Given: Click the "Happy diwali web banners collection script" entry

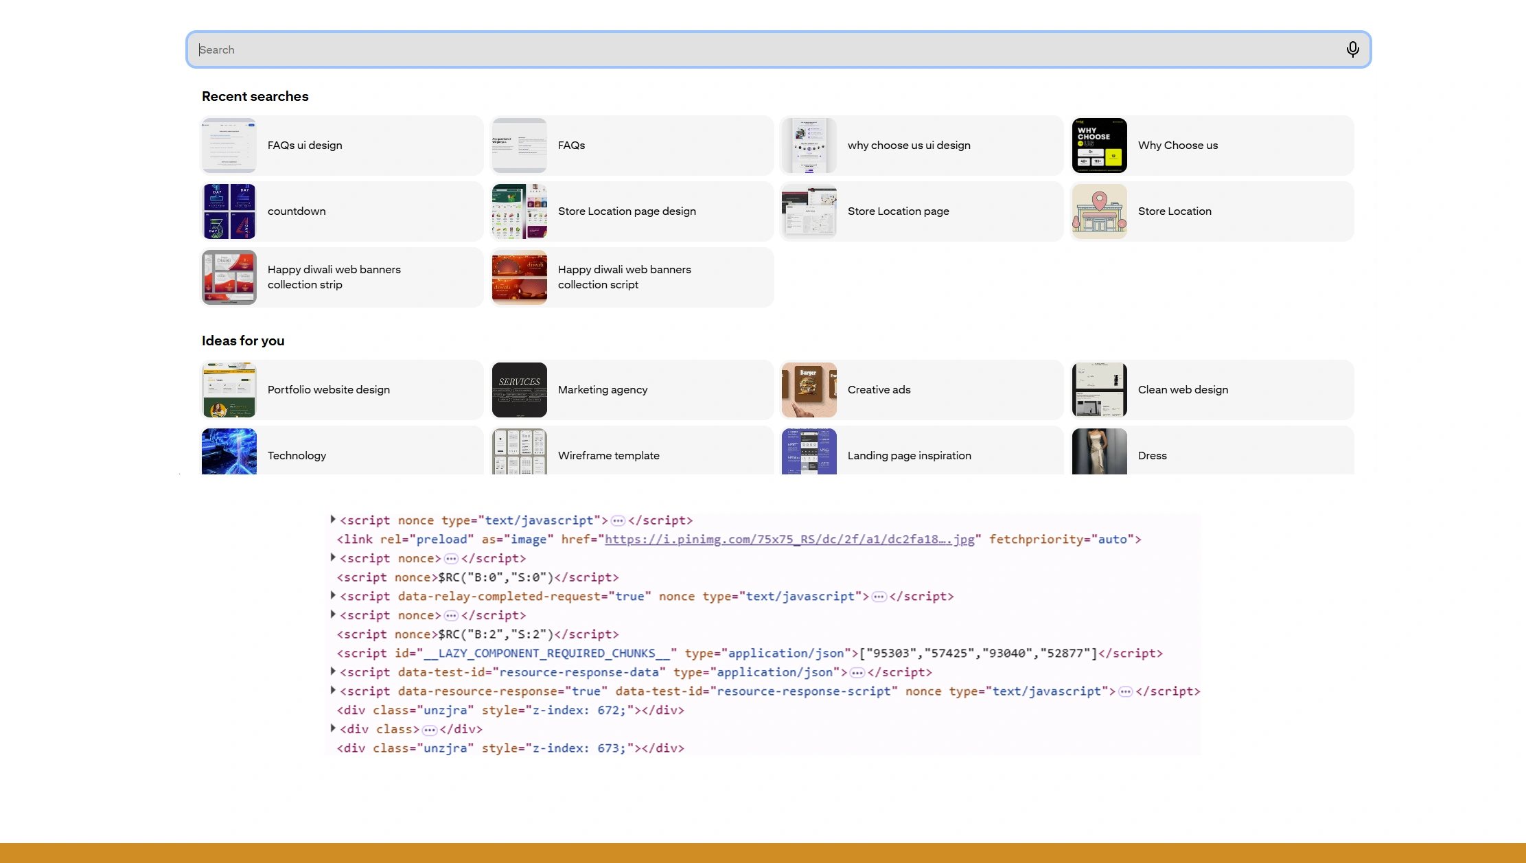Looking at the screenshot, I should (632, 277).
